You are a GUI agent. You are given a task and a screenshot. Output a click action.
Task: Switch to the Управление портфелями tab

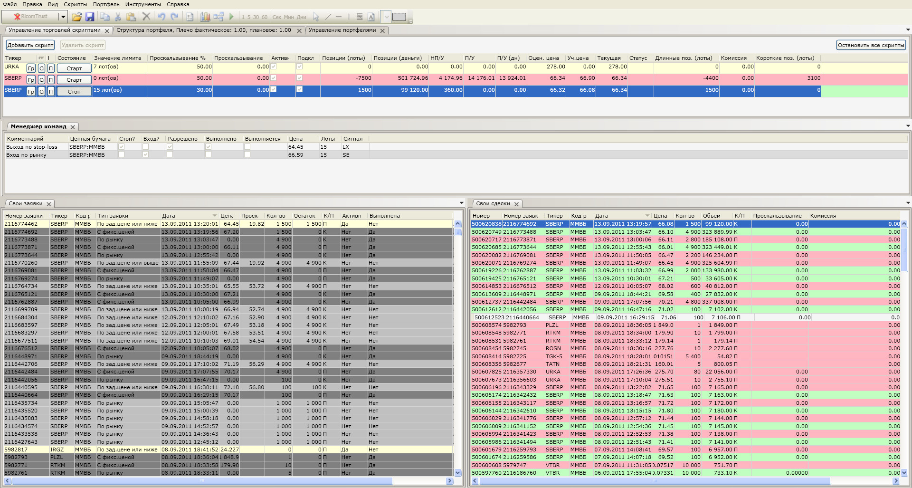pos(342,30)
